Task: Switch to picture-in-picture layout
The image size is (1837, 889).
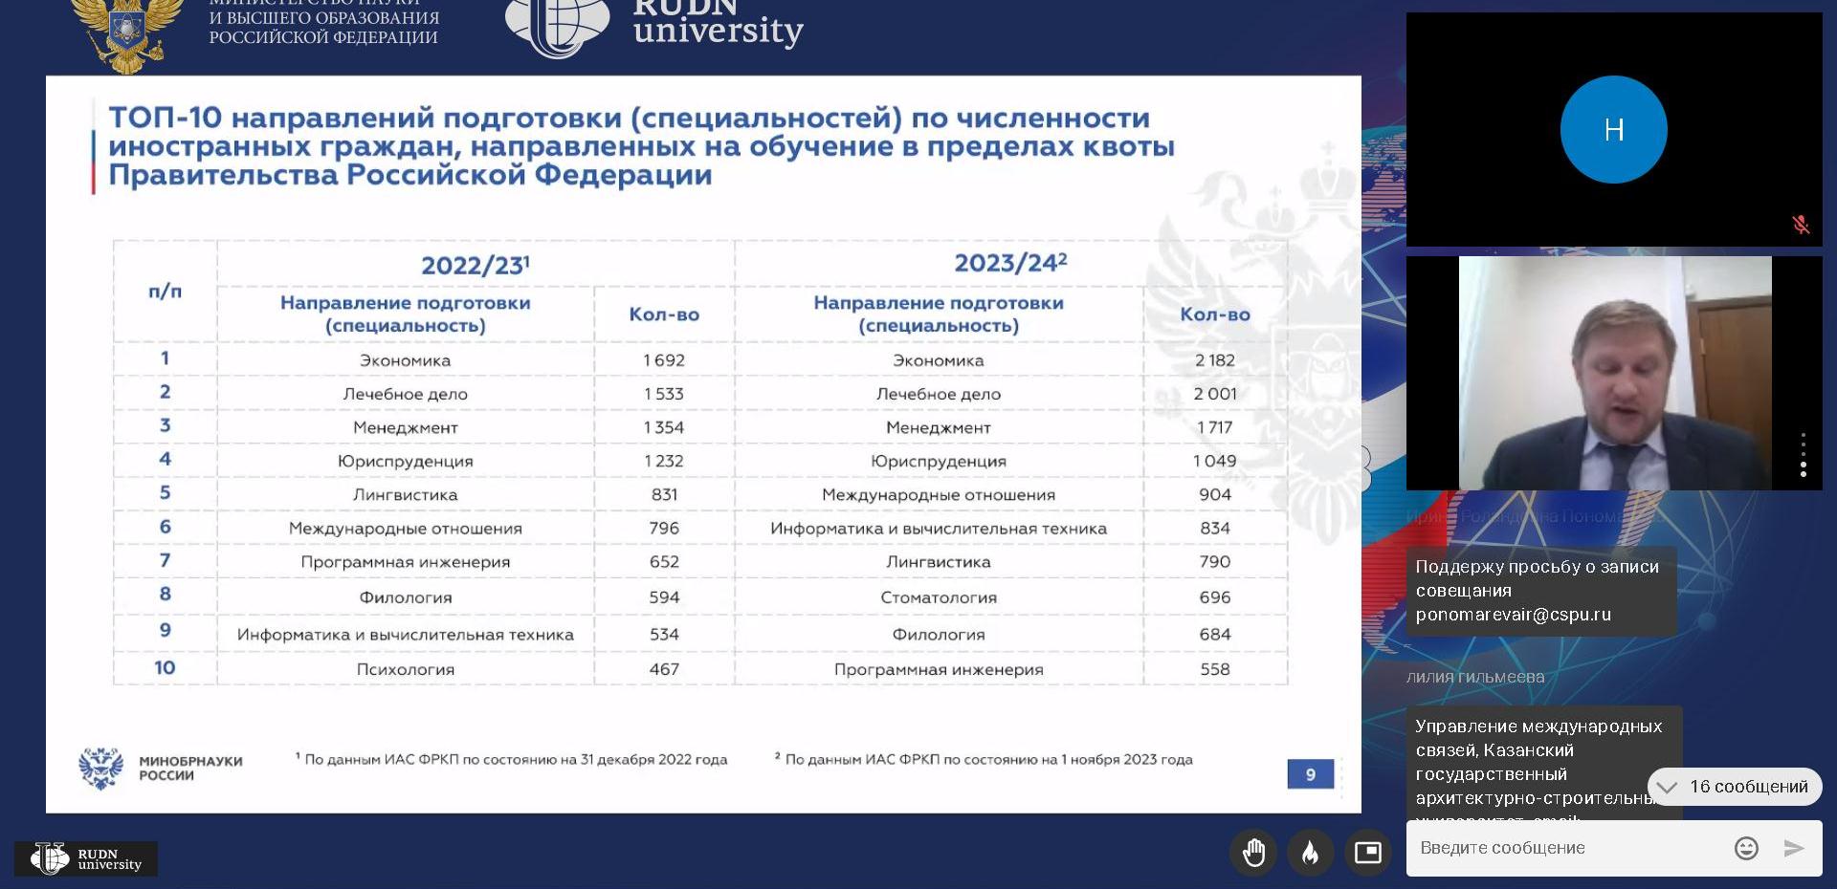Action: click(1367, 852)
